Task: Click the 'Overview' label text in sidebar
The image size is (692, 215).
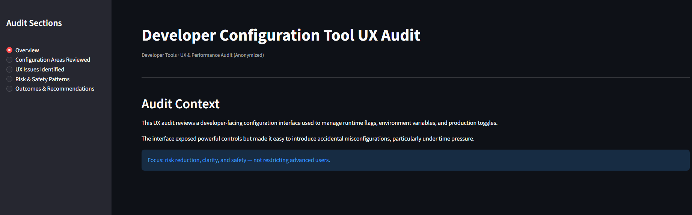Action: pyautogui.click(x=27, y=50)
